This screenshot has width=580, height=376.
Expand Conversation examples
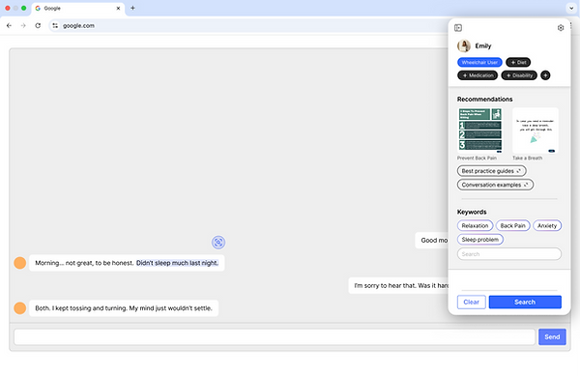(x=495, y=185)
